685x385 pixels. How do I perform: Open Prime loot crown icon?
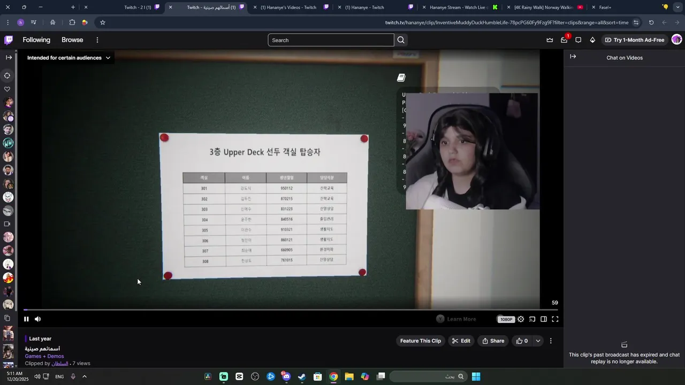[x=550, y=40]
